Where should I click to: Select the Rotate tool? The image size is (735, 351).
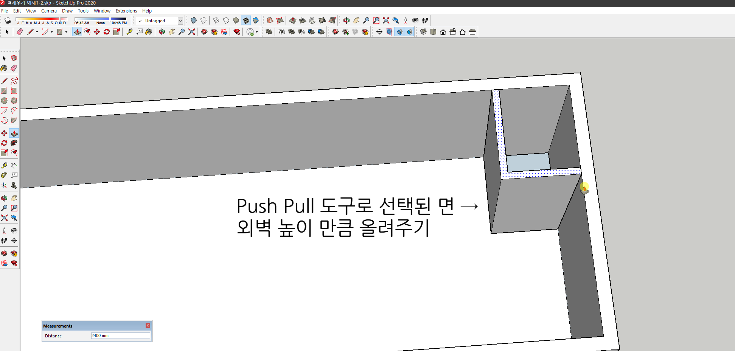point(107,32)
